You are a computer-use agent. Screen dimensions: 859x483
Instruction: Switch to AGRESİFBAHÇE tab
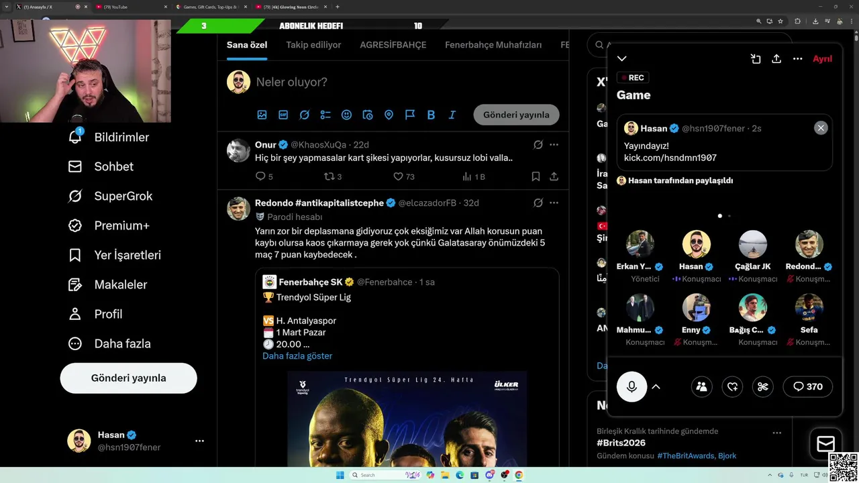tap(393, 45)
